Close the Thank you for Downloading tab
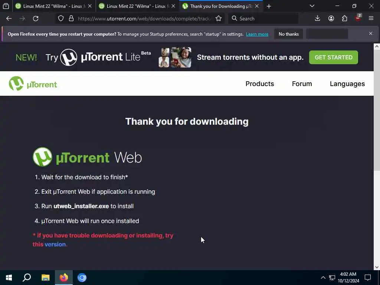 point(257,6)
